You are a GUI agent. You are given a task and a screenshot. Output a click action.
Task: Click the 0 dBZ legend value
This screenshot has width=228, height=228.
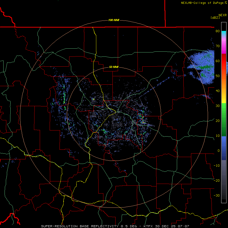pos(219,151)
